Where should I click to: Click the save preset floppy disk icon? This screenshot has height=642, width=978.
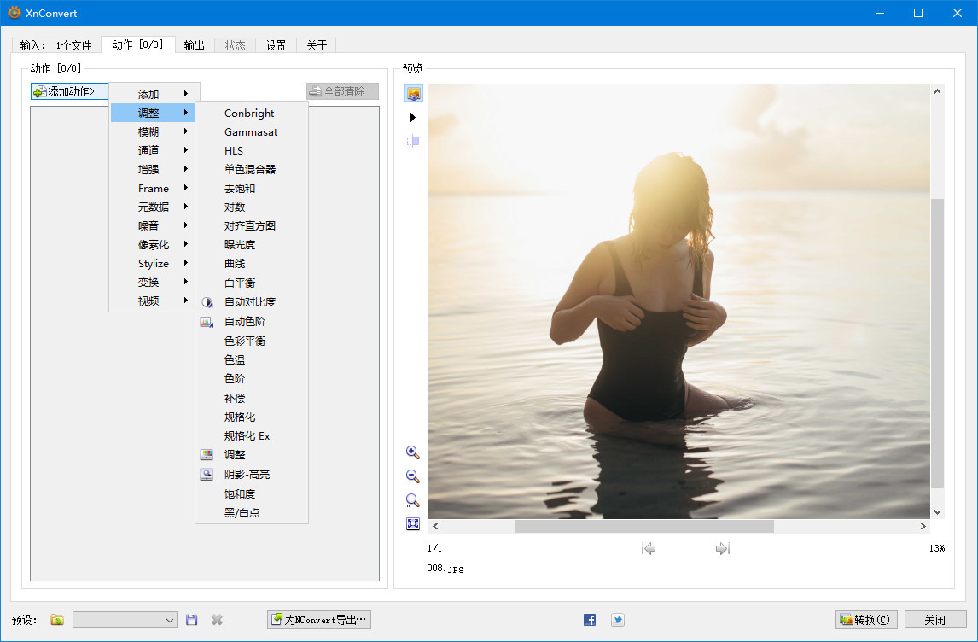pos(192,620)
